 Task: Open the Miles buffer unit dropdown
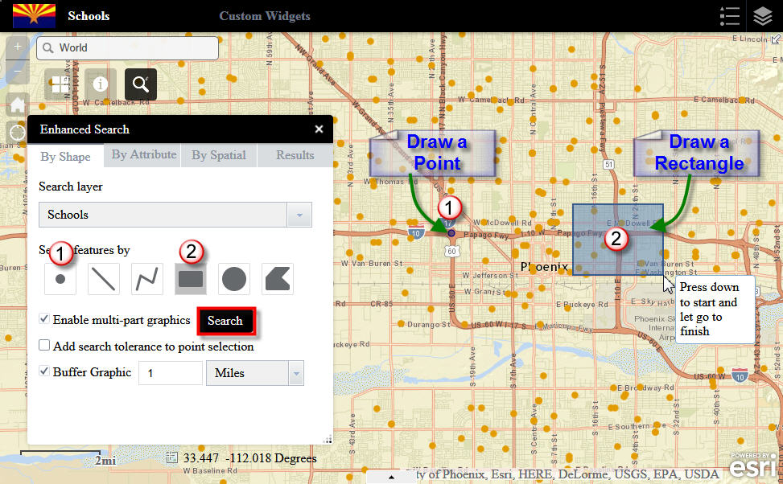296,373
